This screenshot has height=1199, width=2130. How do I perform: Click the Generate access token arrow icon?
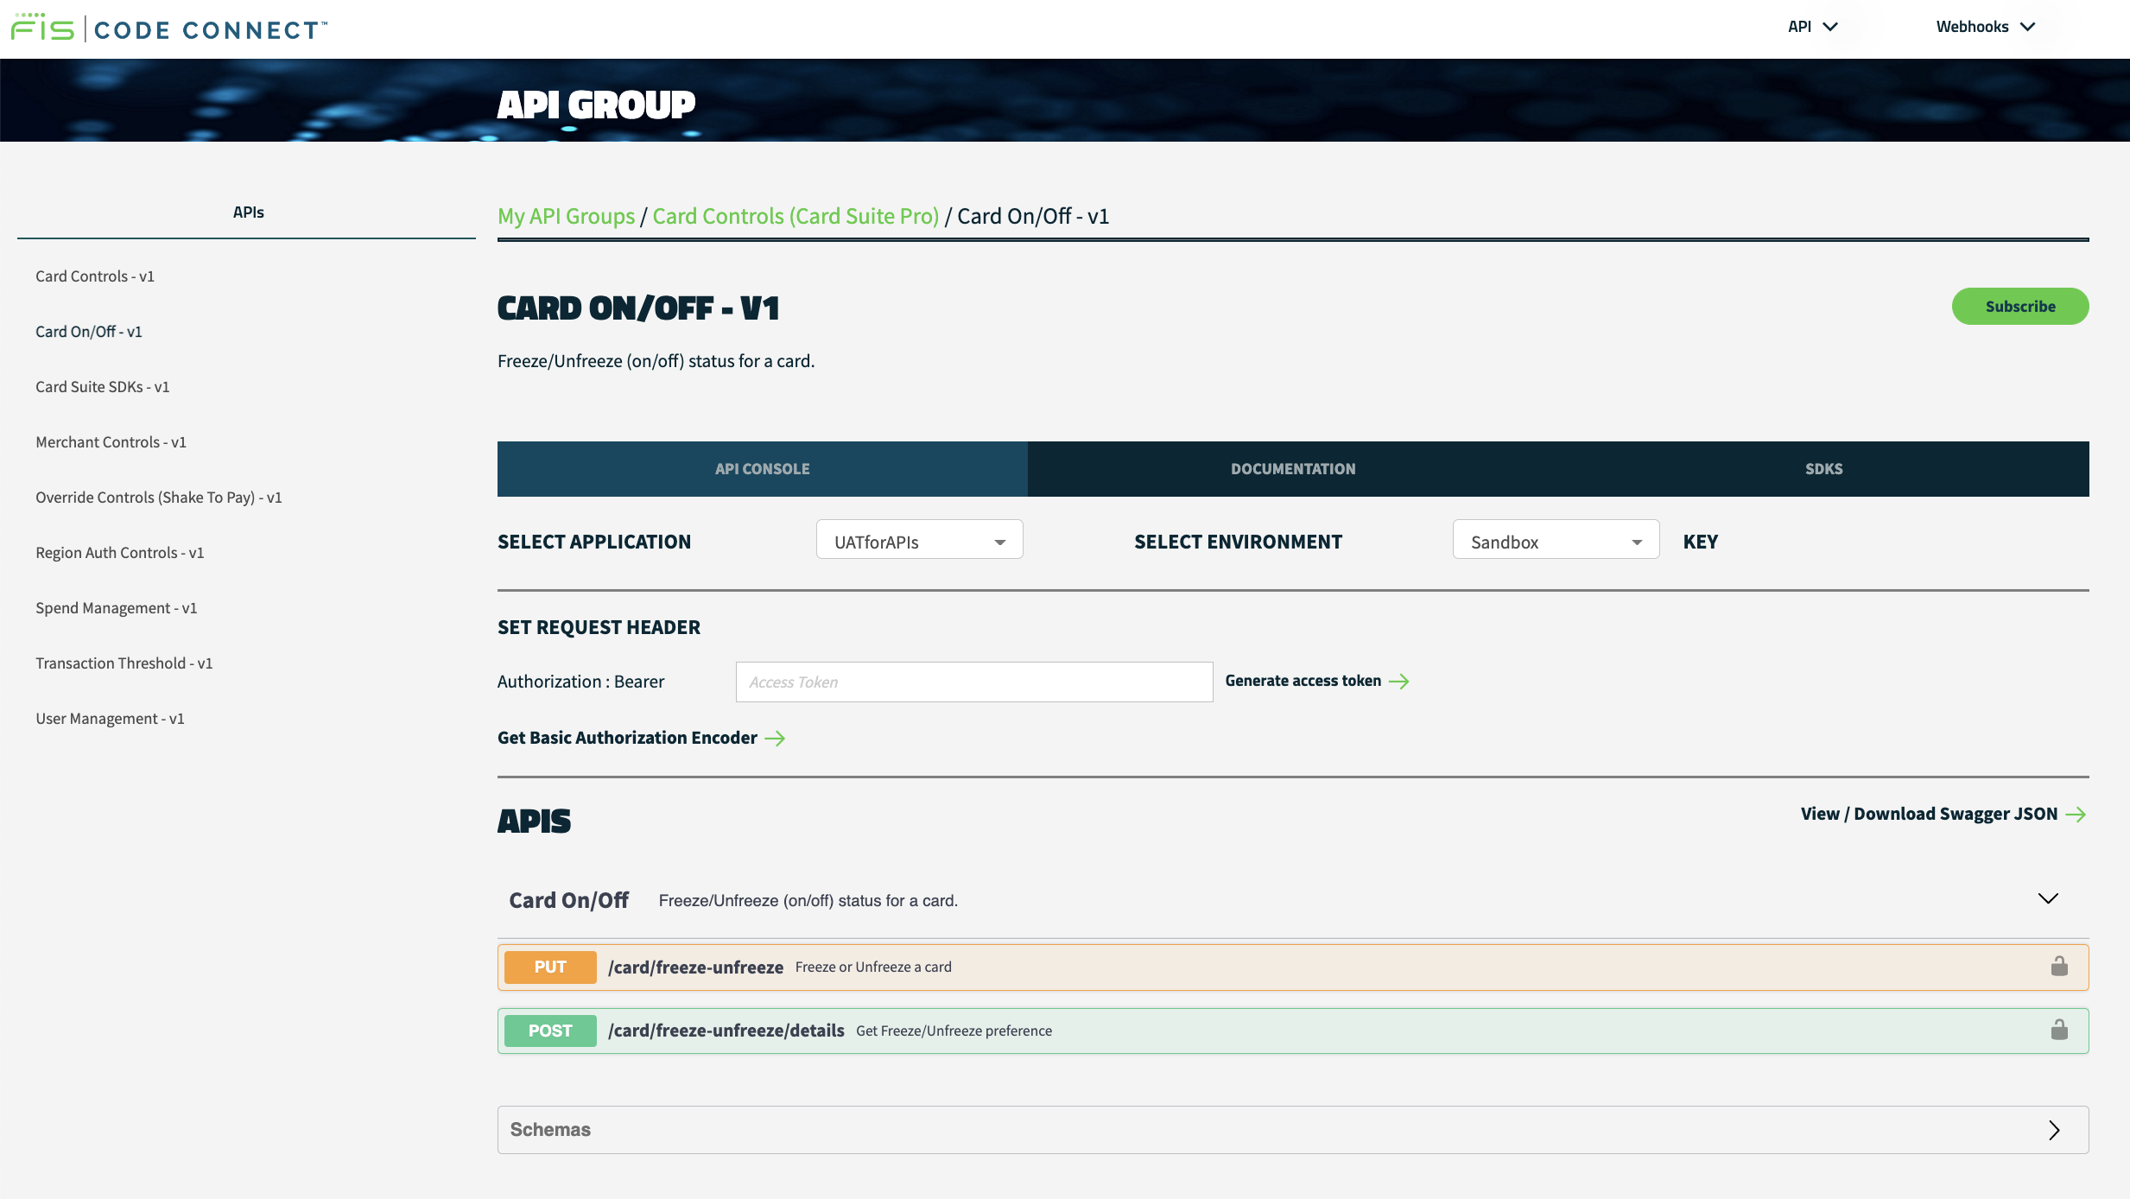click(x=1399, y=681)
